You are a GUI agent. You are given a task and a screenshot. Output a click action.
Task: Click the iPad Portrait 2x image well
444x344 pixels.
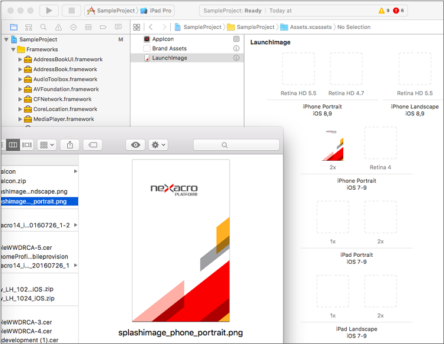pos(380,217)
